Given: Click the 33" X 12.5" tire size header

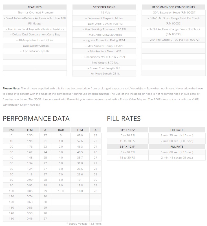Looking at the screenshot, I should [x=127, y=146].
